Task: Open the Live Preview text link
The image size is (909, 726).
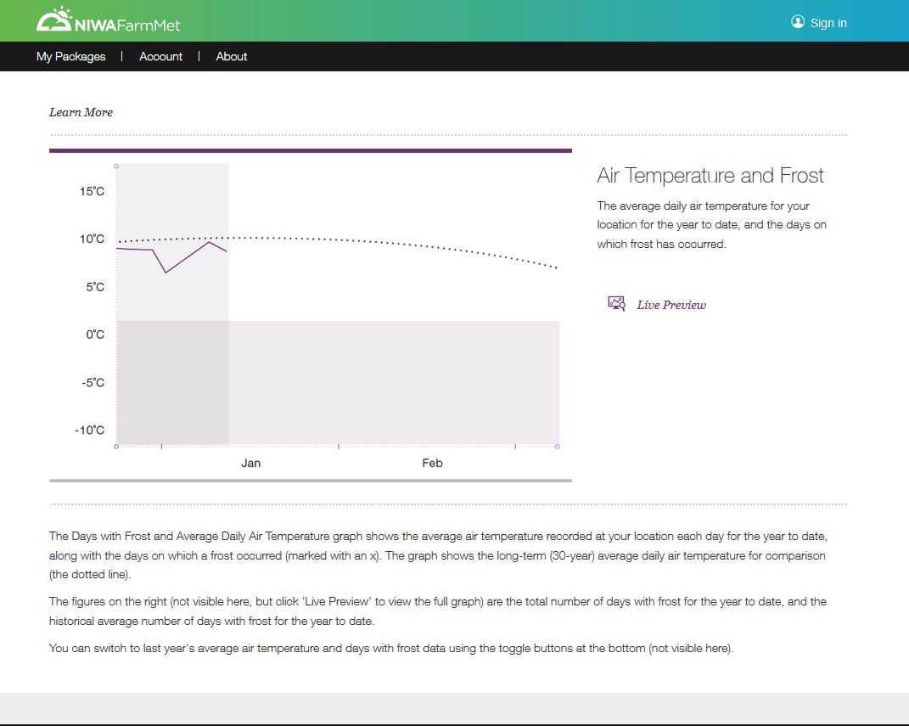Action: tap(671, 305)
